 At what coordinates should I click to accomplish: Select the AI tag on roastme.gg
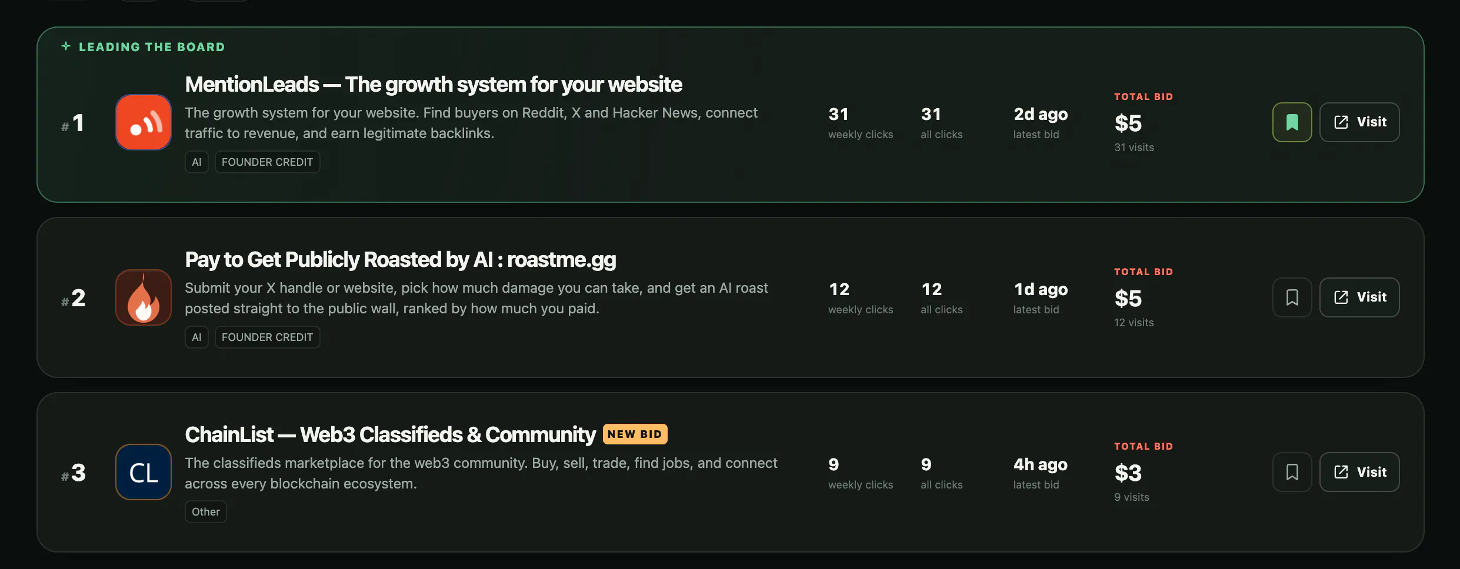point(196,337)
